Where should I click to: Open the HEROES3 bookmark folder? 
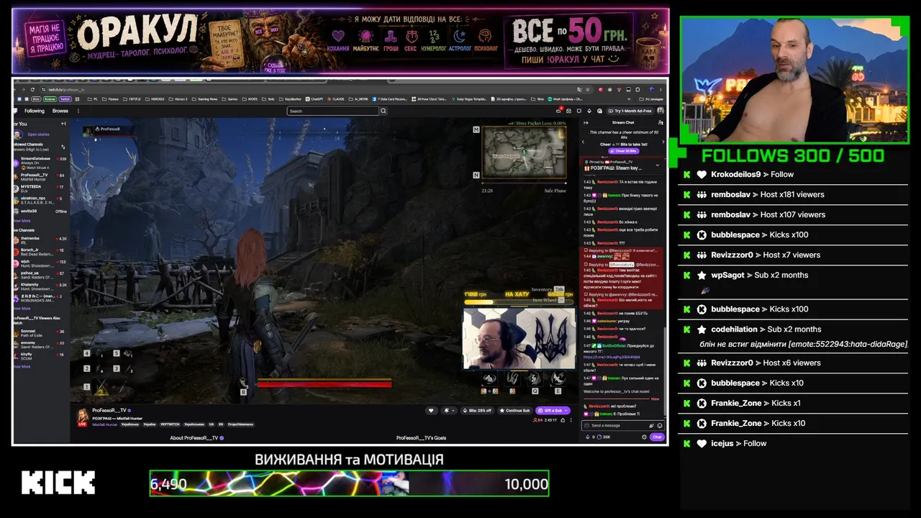[x=155, y=99]
